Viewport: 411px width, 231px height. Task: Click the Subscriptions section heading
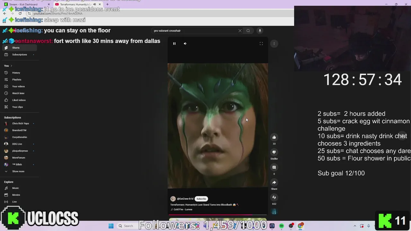[13, 118]
